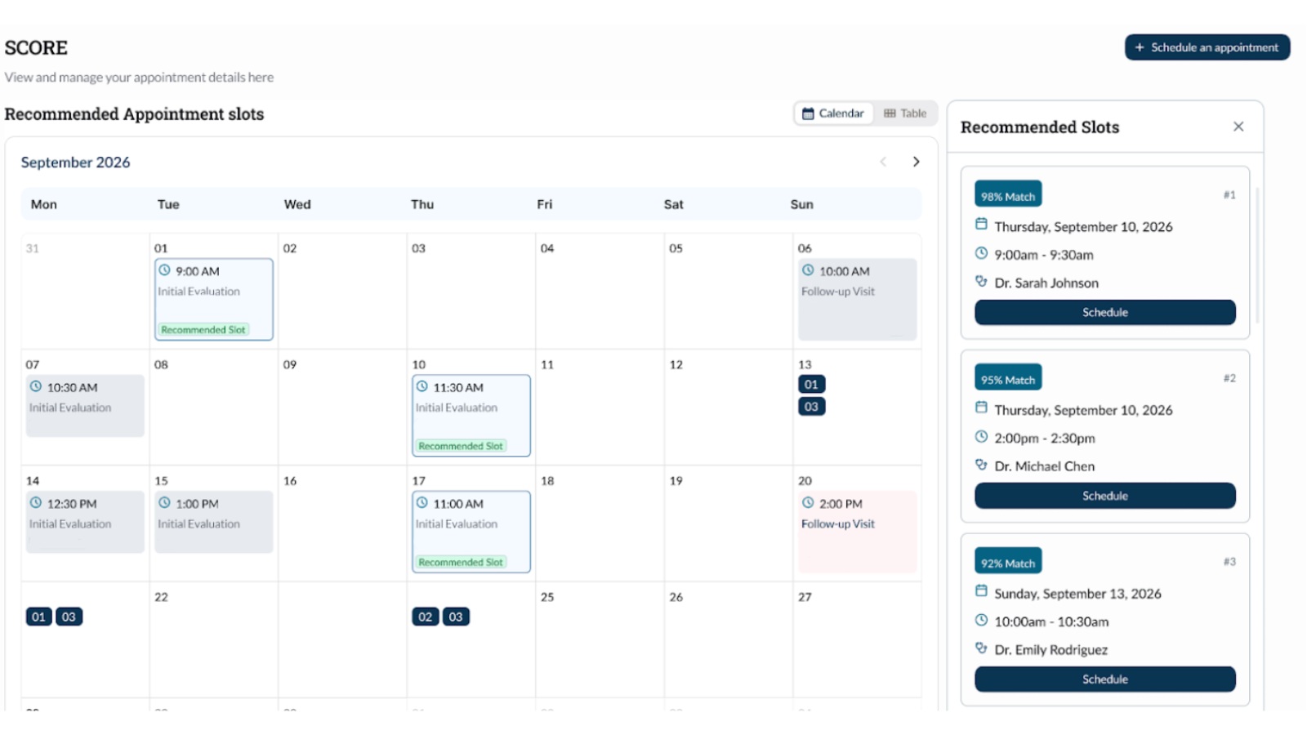Open the 9:00 AM recommended slot on September 01
The image size is (1307, 735).
point(213,299)
